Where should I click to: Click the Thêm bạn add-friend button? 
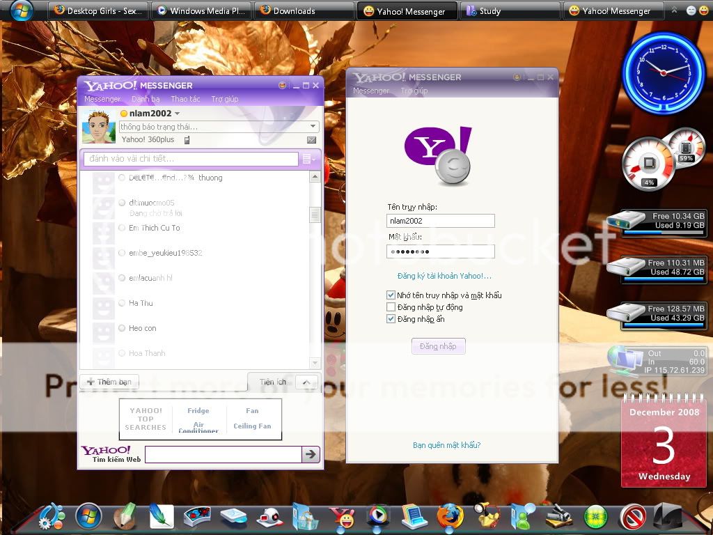point(109,382)
